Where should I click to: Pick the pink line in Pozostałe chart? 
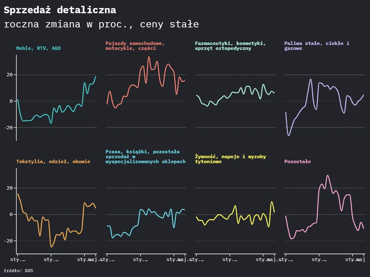[328, 175]
